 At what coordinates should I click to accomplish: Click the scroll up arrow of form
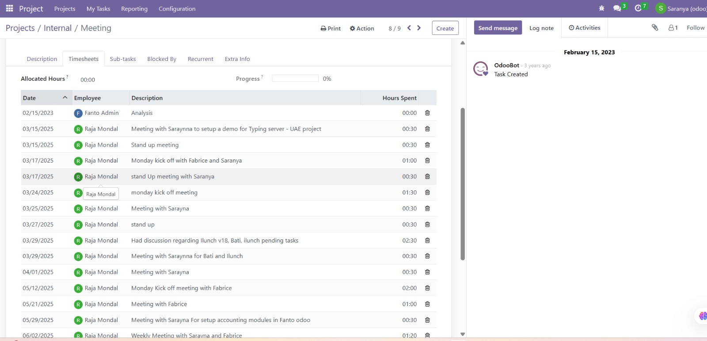point(463,43)
